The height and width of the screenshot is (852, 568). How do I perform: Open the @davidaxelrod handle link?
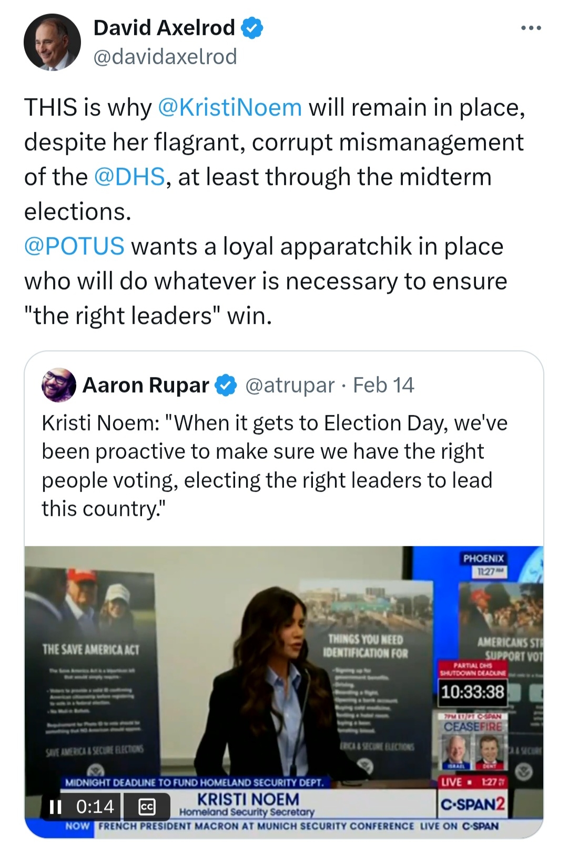[x=165, y=57]
